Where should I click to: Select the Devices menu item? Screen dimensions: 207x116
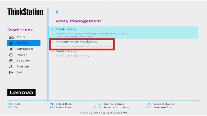(x=24, y=43)
